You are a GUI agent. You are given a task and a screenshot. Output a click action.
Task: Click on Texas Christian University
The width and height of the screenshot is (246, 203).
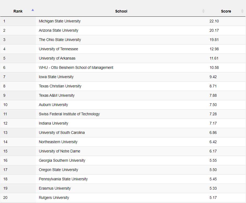coord(60,86)
